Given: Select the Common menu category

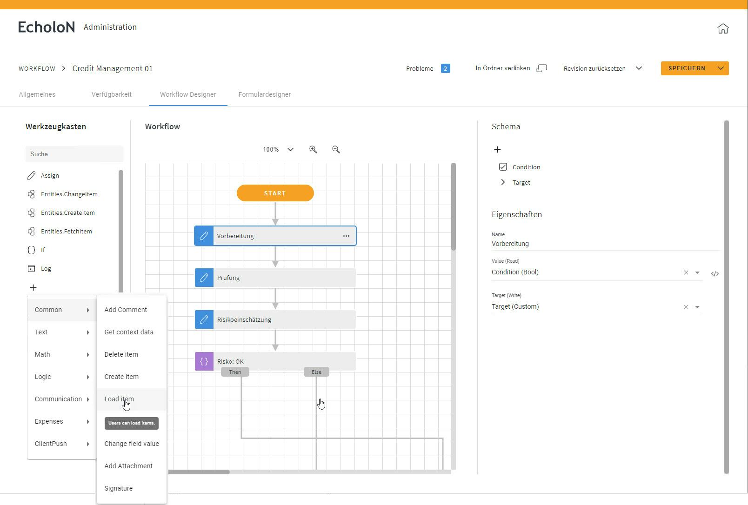Looking at the screenshot, I should click(62, 310).
